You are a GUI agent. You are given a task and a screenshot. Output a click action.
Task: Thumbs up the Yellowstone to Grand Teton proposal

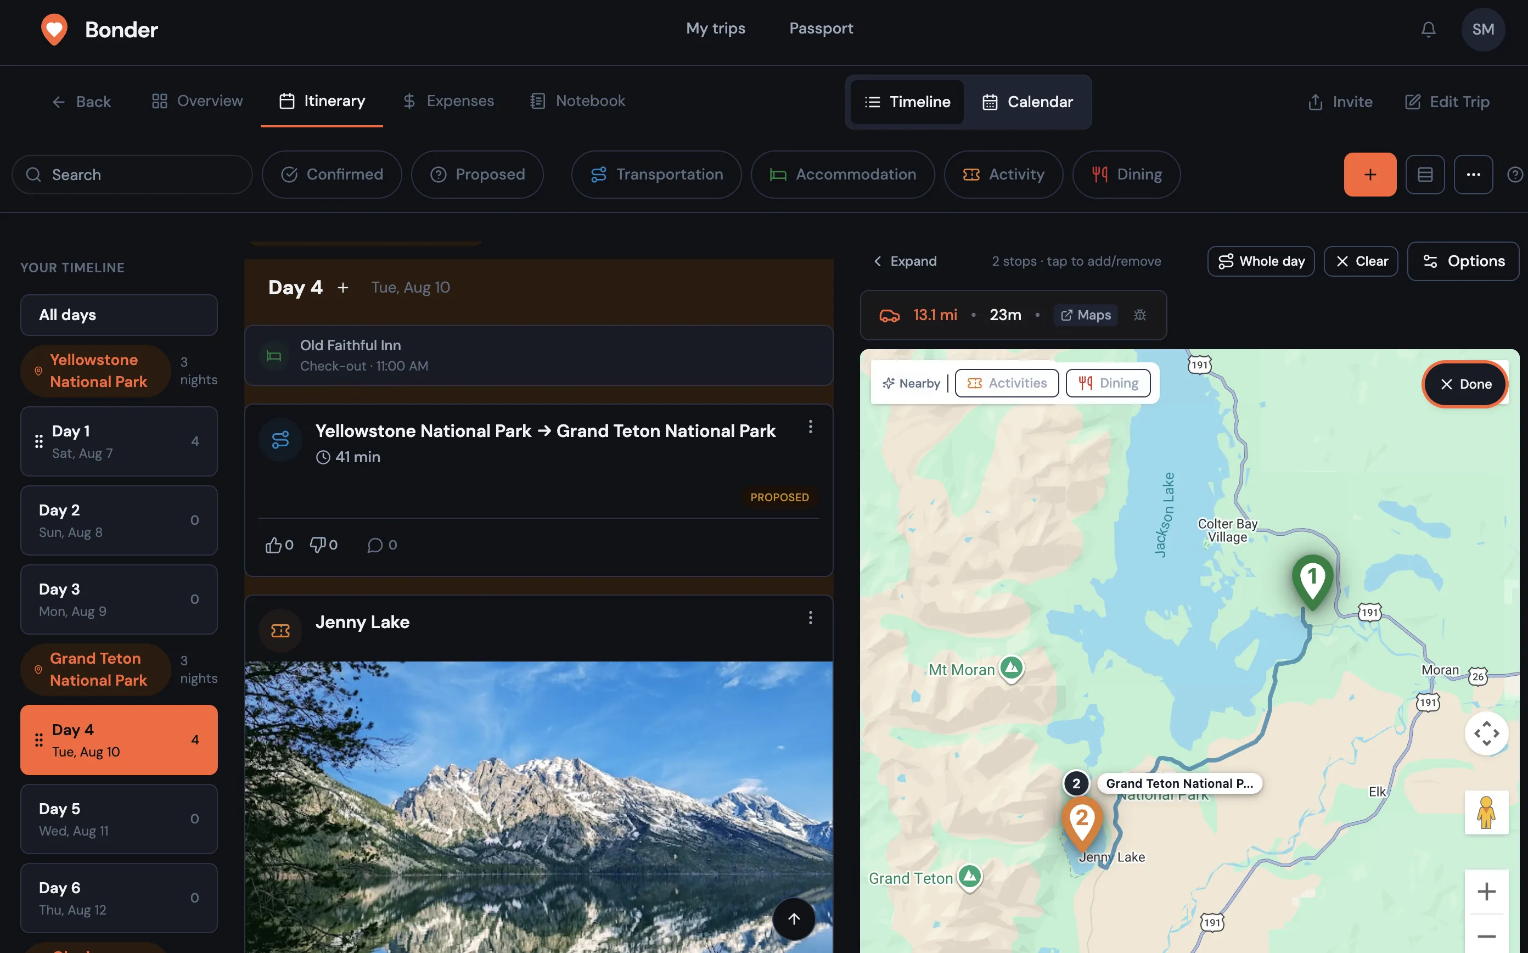(x=279, y=545)
